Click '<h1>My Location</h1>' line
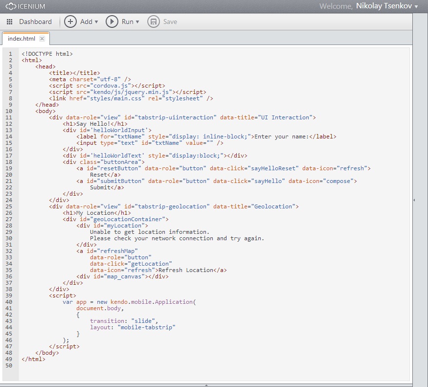The height and width of the screenshot is (387, 428). click(97, 213)
